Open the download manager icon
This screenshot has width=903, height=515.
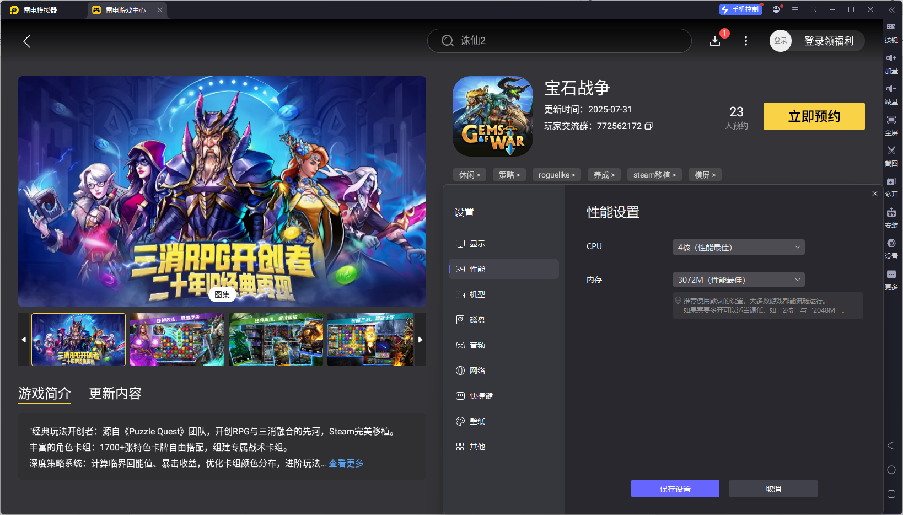[715, 41]
